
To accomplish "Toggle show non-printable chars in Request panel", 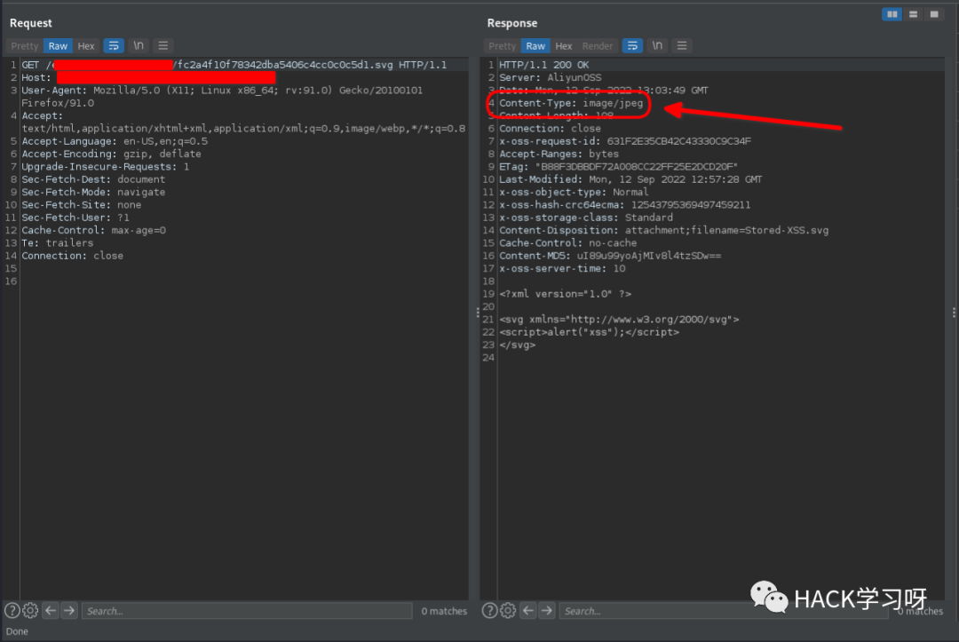I will click(139, 46).
